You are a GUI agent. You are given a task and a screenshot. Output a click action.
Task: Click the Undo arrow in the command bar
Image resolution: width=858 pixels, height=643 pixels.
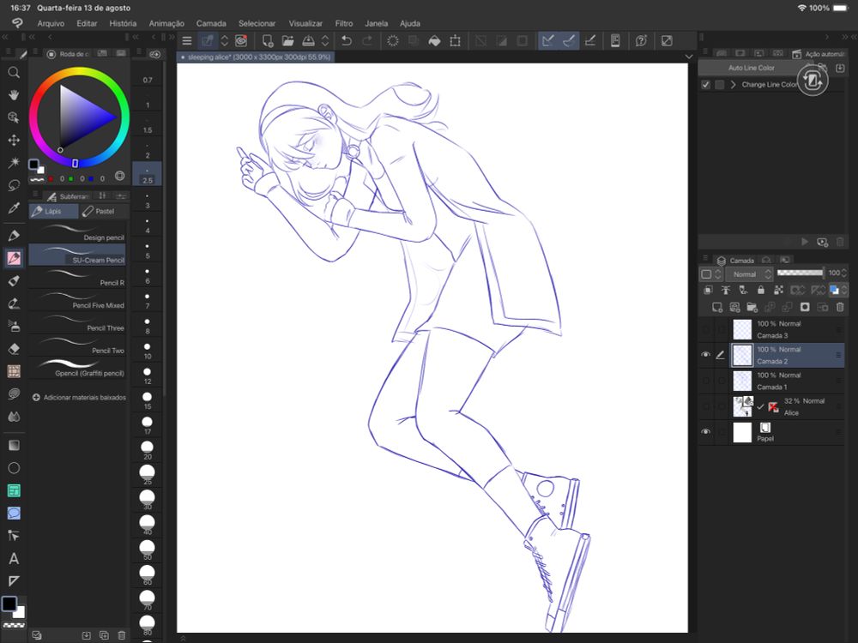tap(347, 40)
